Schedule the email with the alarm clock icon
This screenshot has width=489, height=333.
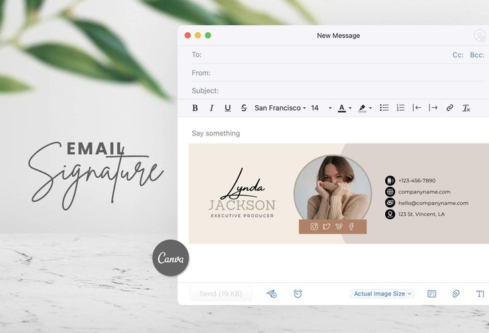(297, 293)
